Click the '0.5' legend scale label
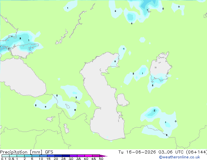Screen dimensions: 207x160 coord(11,159)
